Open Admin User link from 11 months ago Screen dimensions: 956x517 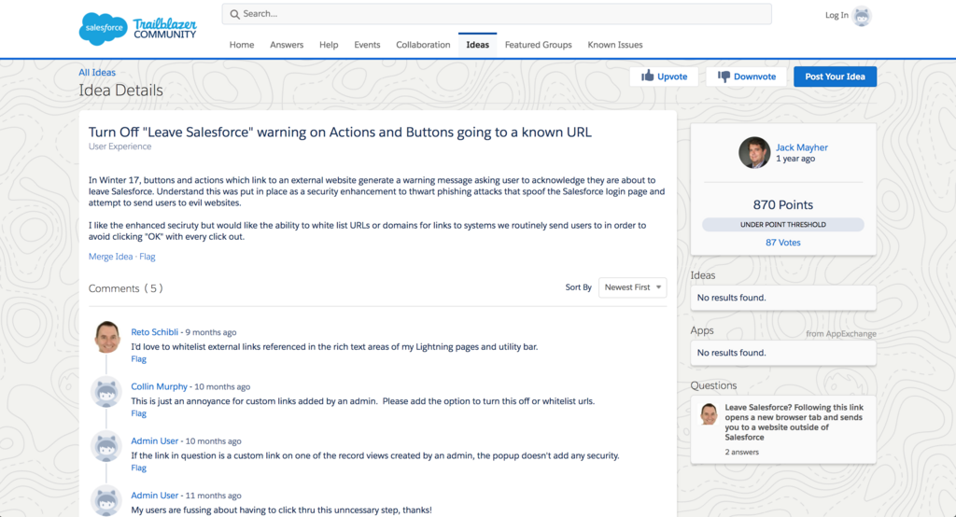(x=155, y=495)
